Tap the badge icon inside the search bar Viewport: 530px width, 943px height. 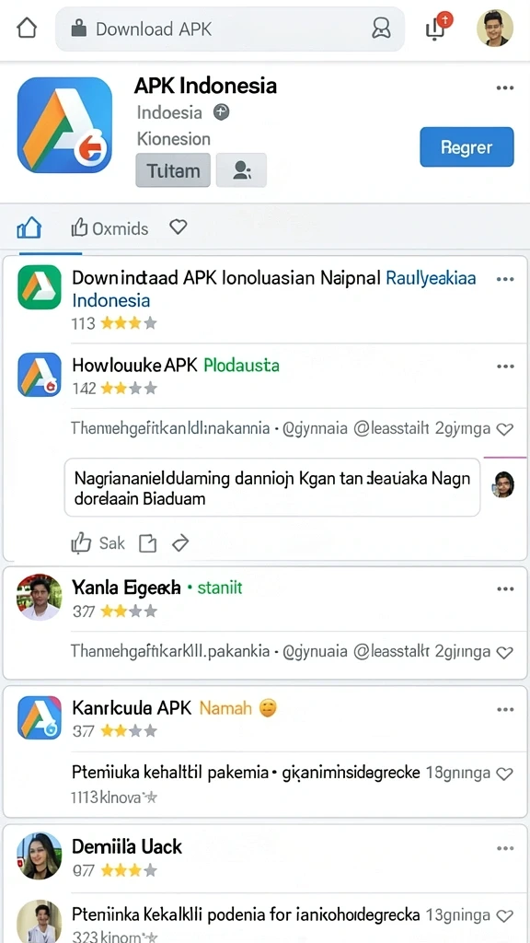(382, 29)
